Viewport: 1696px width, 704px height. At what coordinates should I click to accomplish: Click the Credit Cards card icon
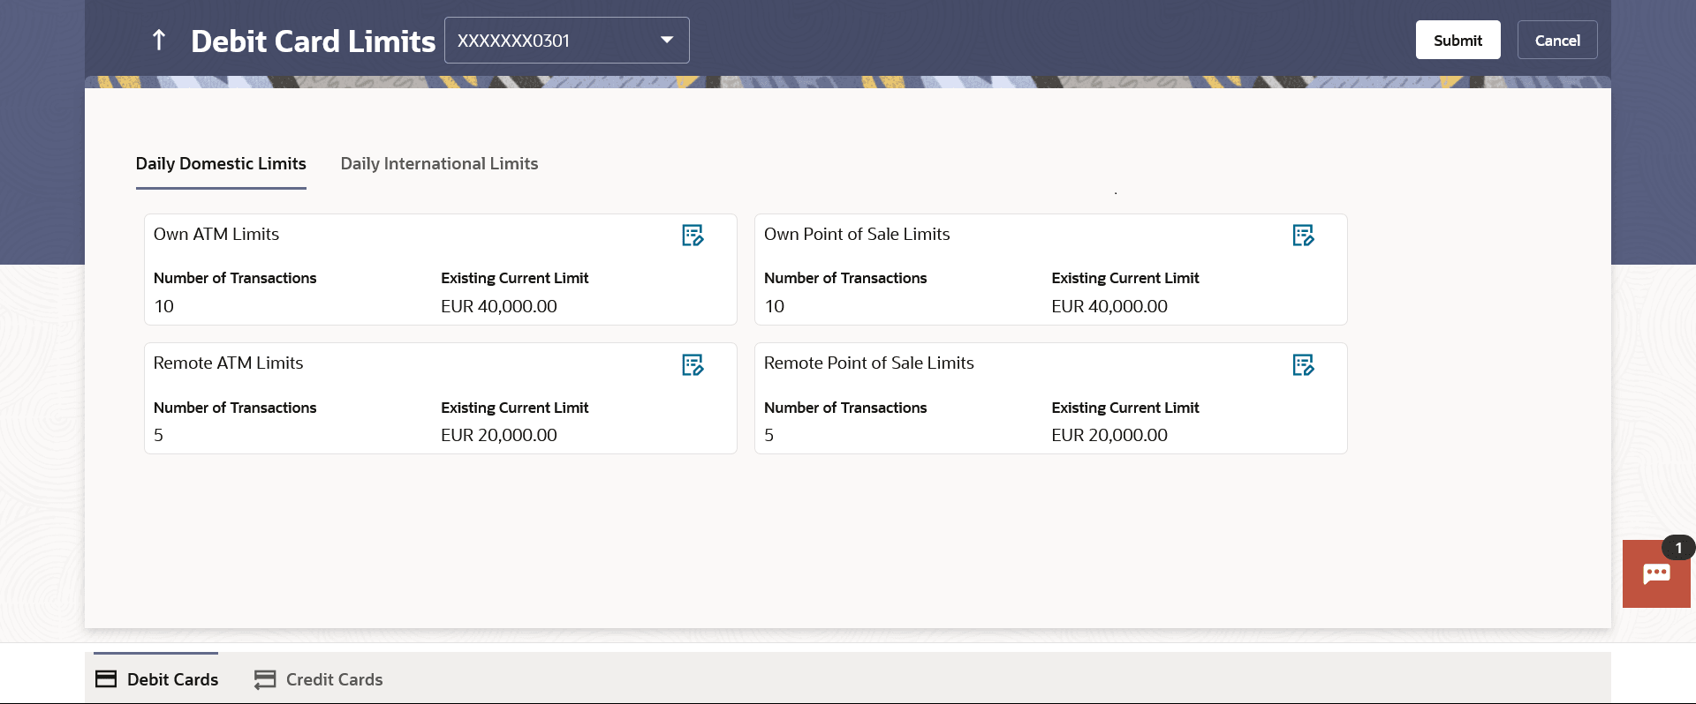click(265, 679)
